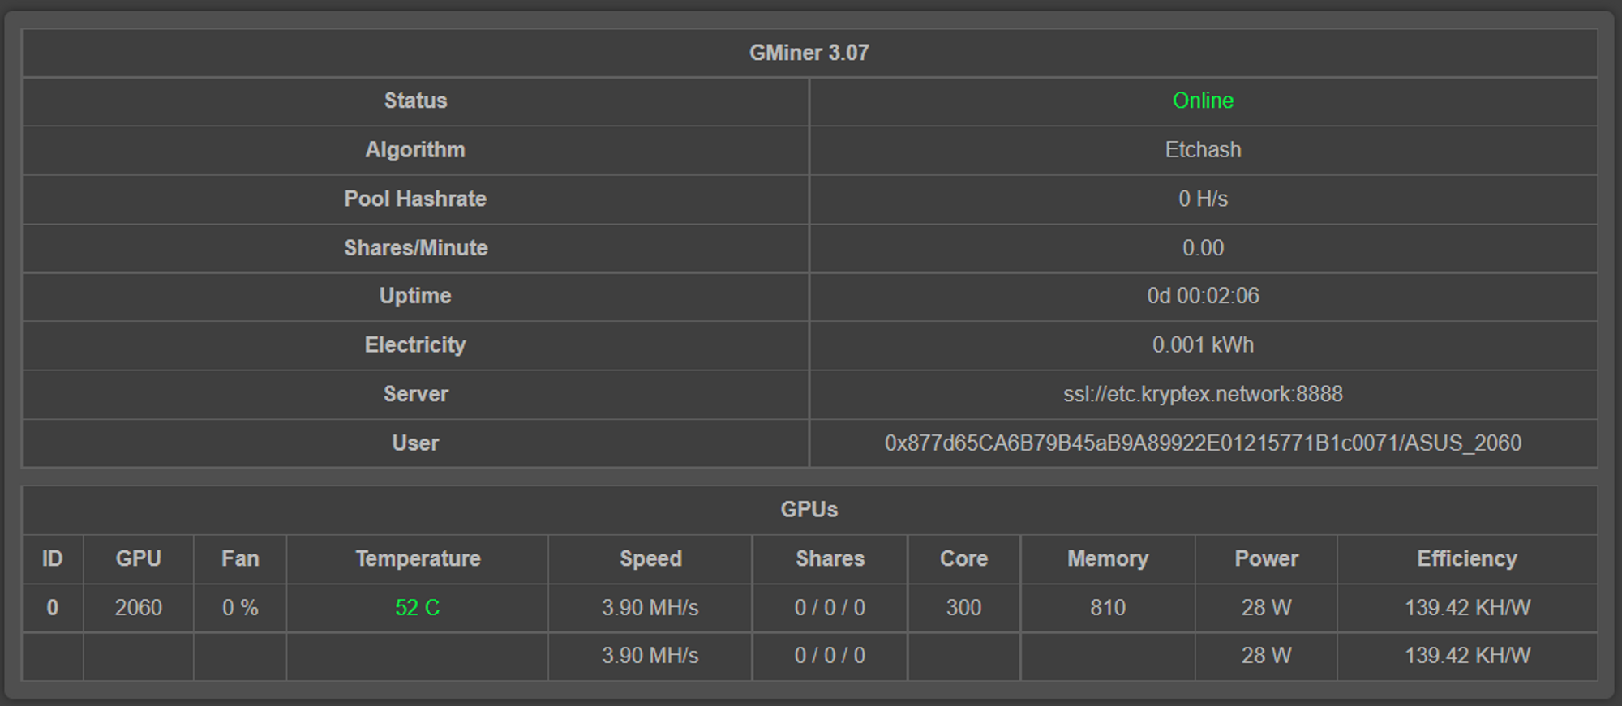Click the Temperature column header
Screen dimensions: 1622x706
coord(418,558)
